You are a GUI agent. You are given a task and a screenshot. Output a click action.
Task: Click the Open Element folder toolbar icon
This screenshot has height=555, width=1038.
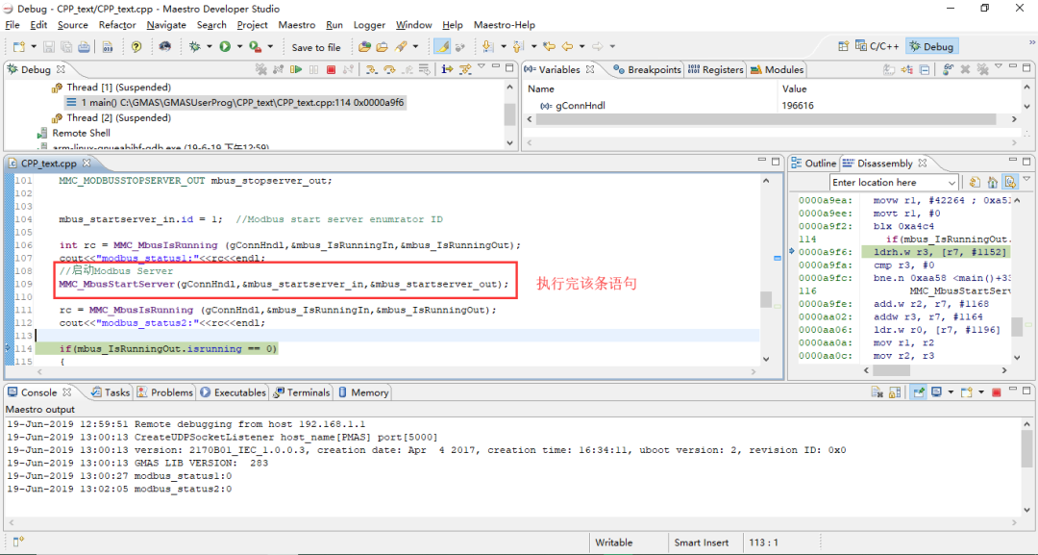[x=364, y=46]
